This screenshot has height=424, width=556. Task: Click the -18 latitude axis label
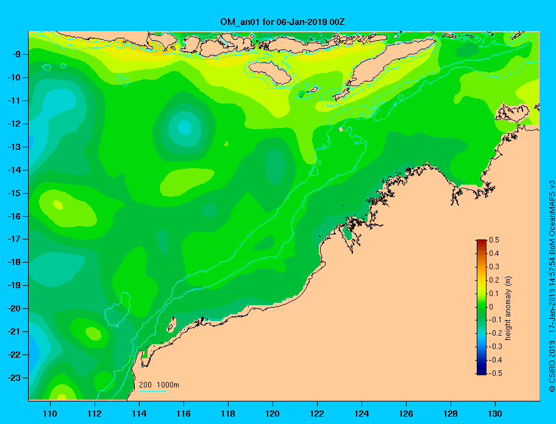coord(13,263)
